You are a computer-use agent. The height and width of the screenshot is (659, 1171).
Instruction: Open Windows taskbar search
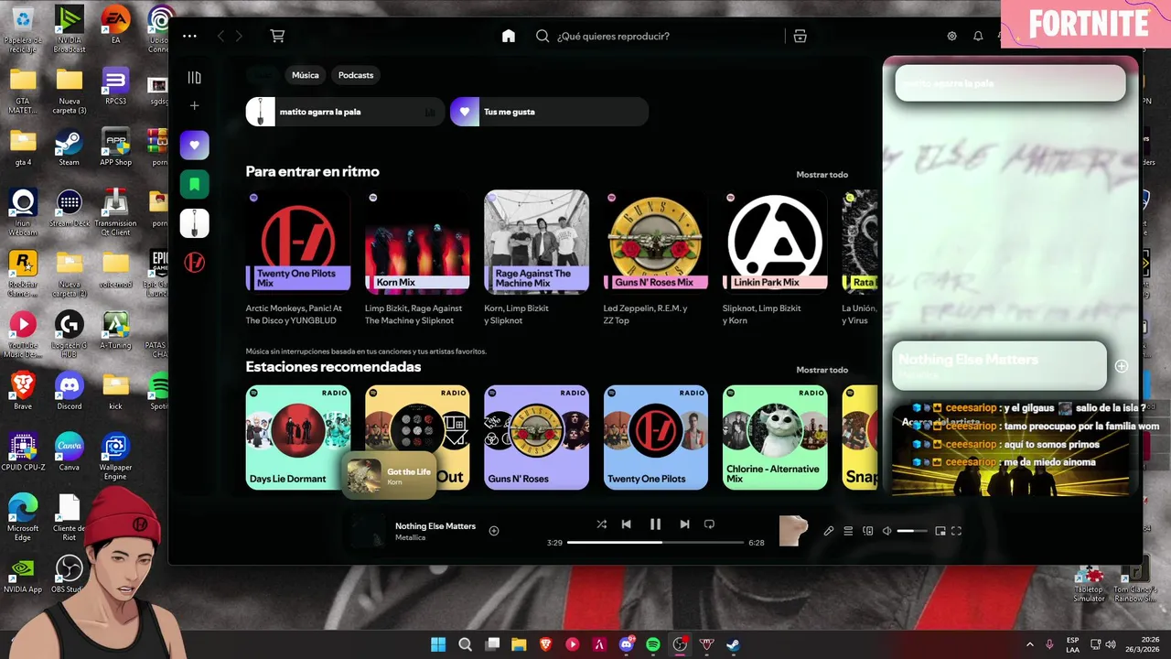465,644
